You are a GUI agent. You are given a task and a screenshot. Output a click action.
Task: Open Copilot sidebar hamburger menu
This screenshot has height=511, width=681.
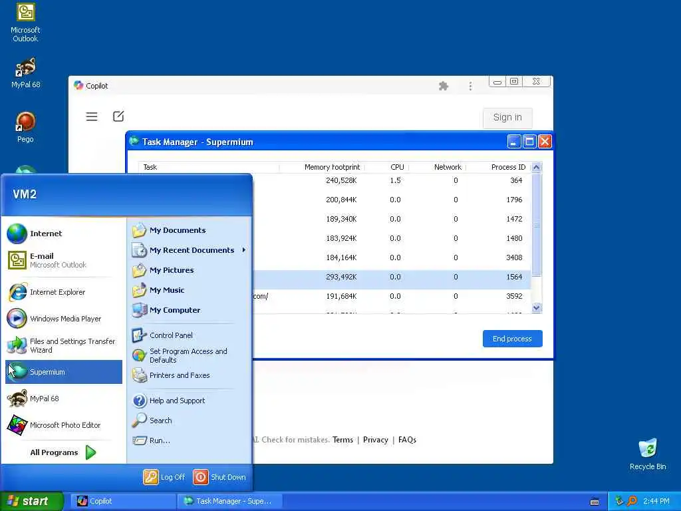coord(92,116)
